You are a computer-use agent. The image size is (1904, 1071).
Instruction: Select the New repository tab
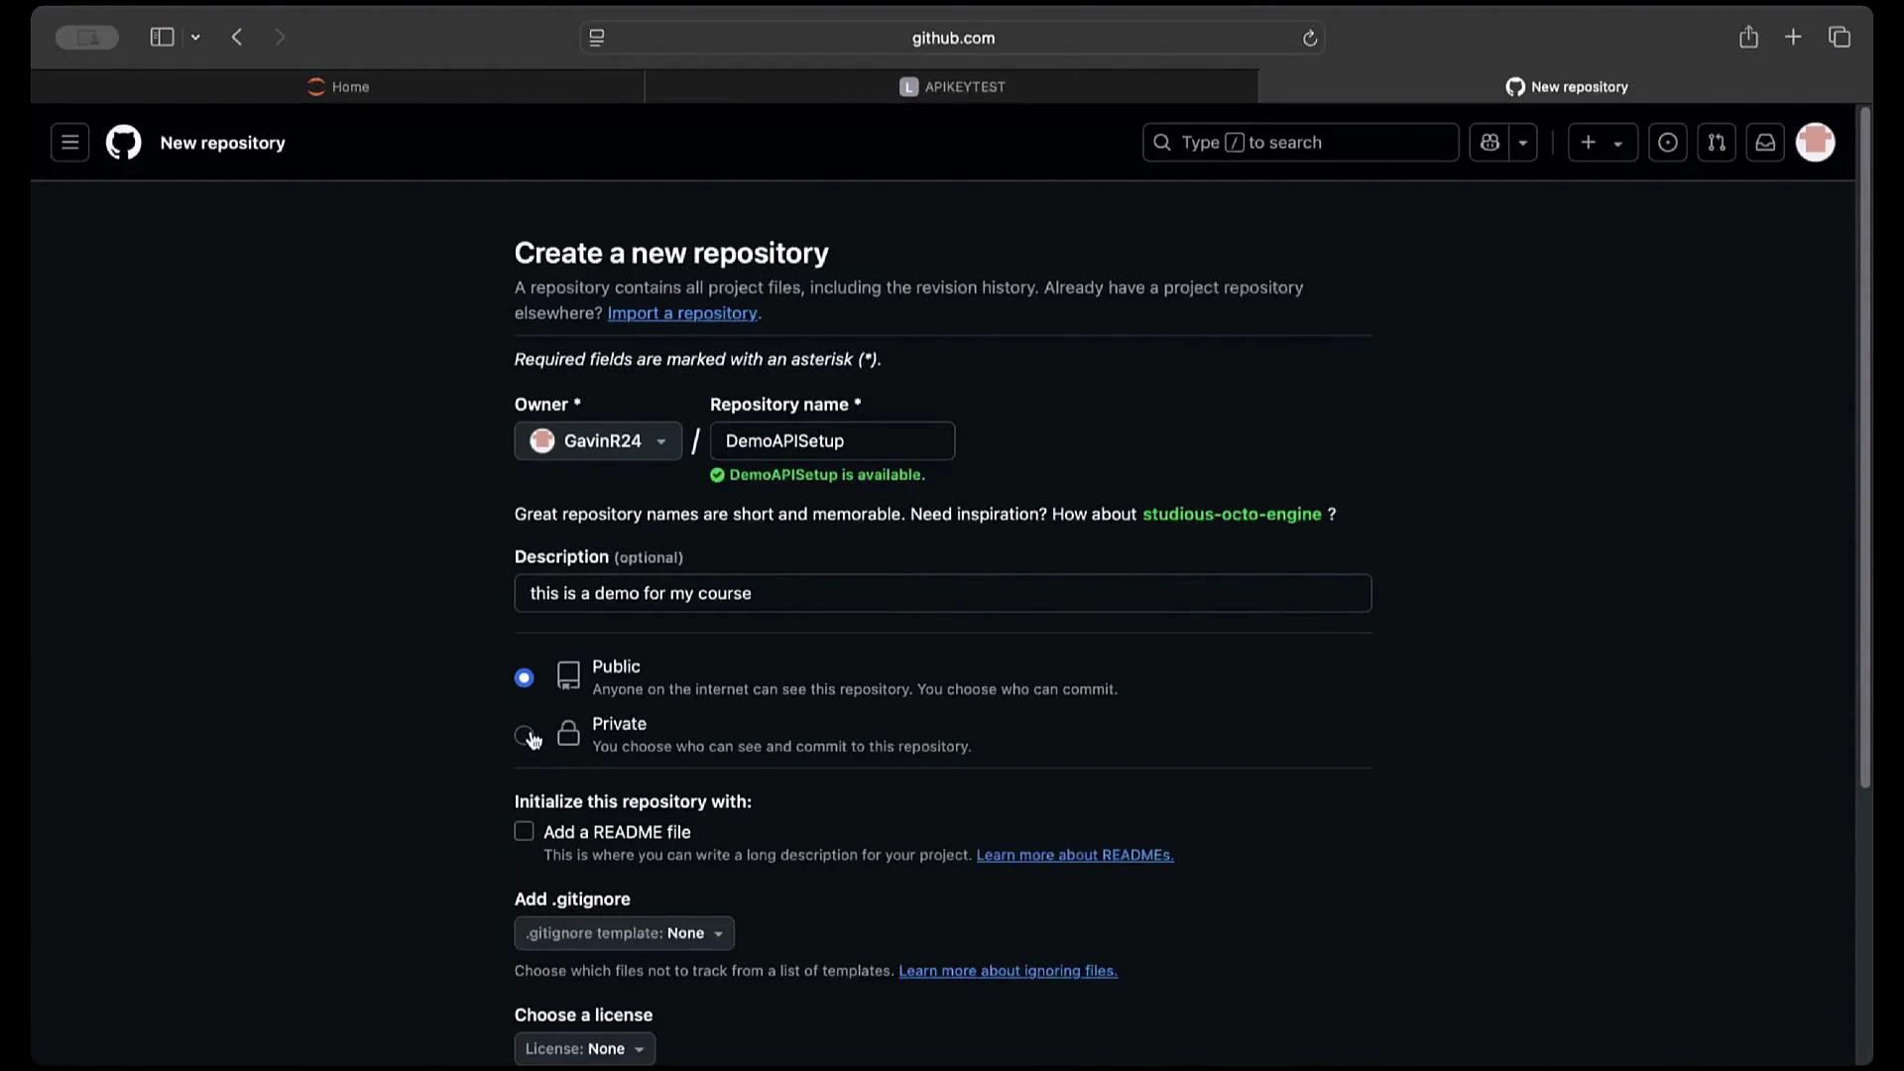pos(1566,86)
